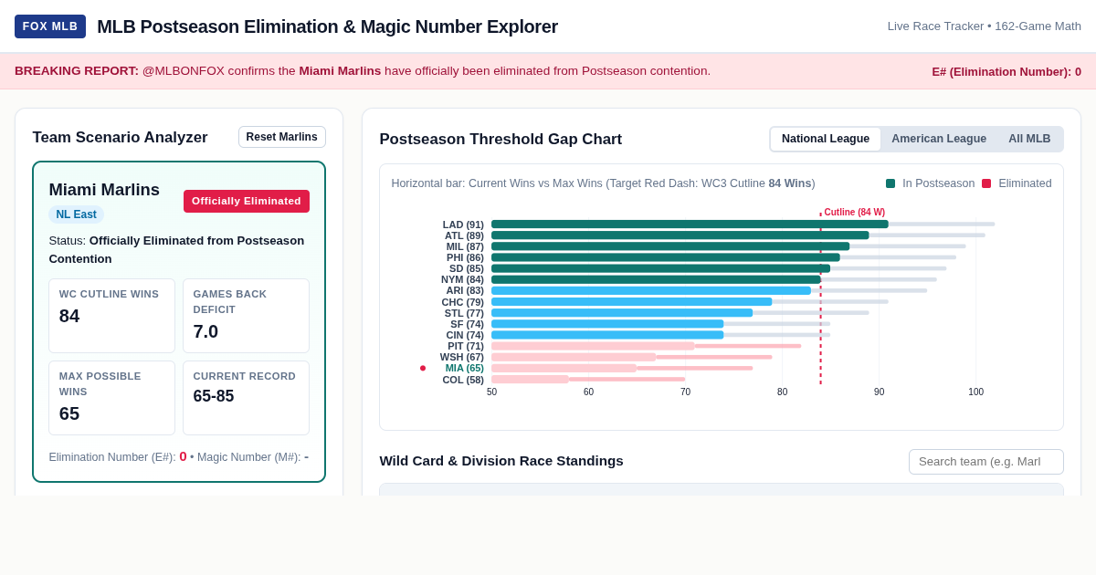Click the @MLBONFOX handle in banner
The height and width of the screenshot is (575, 1096).
[184, 71]
